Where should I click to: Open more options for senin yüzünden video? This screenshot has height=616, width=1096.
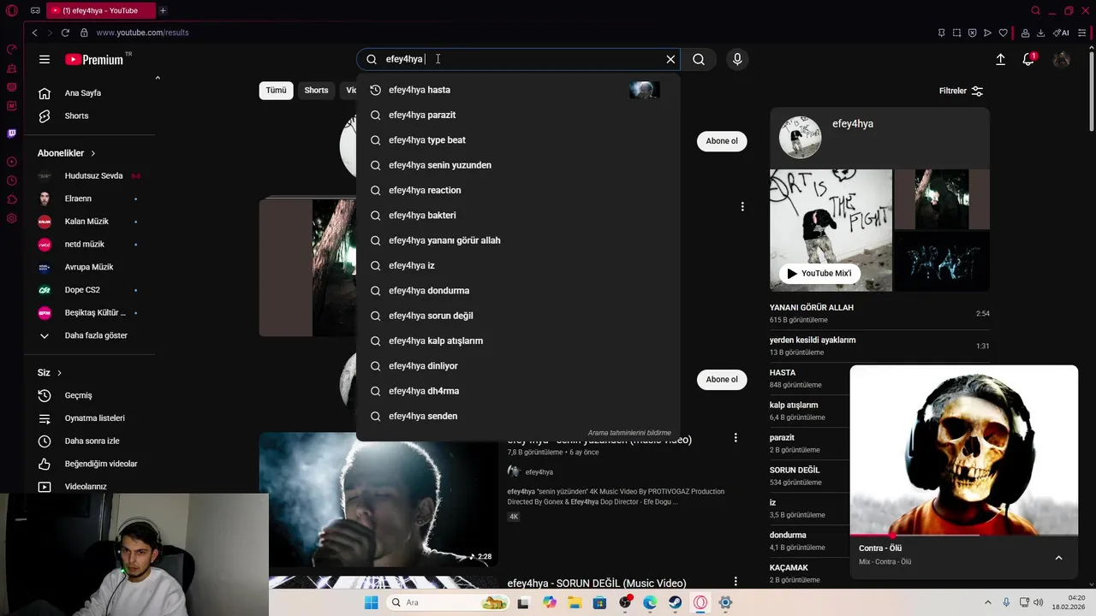pos(735,438)
